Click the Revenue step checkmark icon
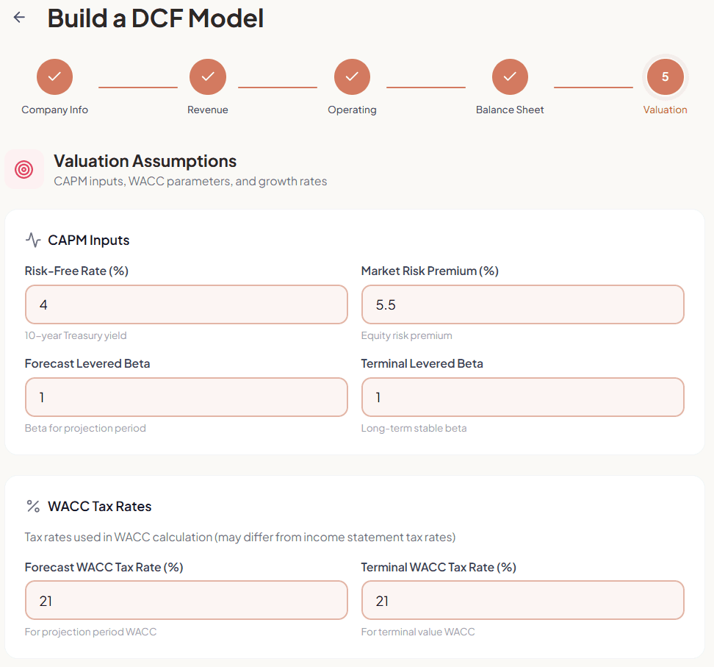Viewport: 714px width, 667px height. 208,76
